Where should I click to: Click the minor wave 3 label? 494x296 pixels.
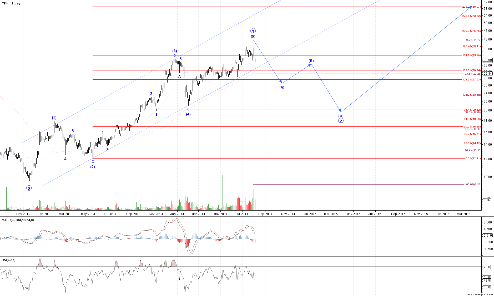(x=151, y=93)
